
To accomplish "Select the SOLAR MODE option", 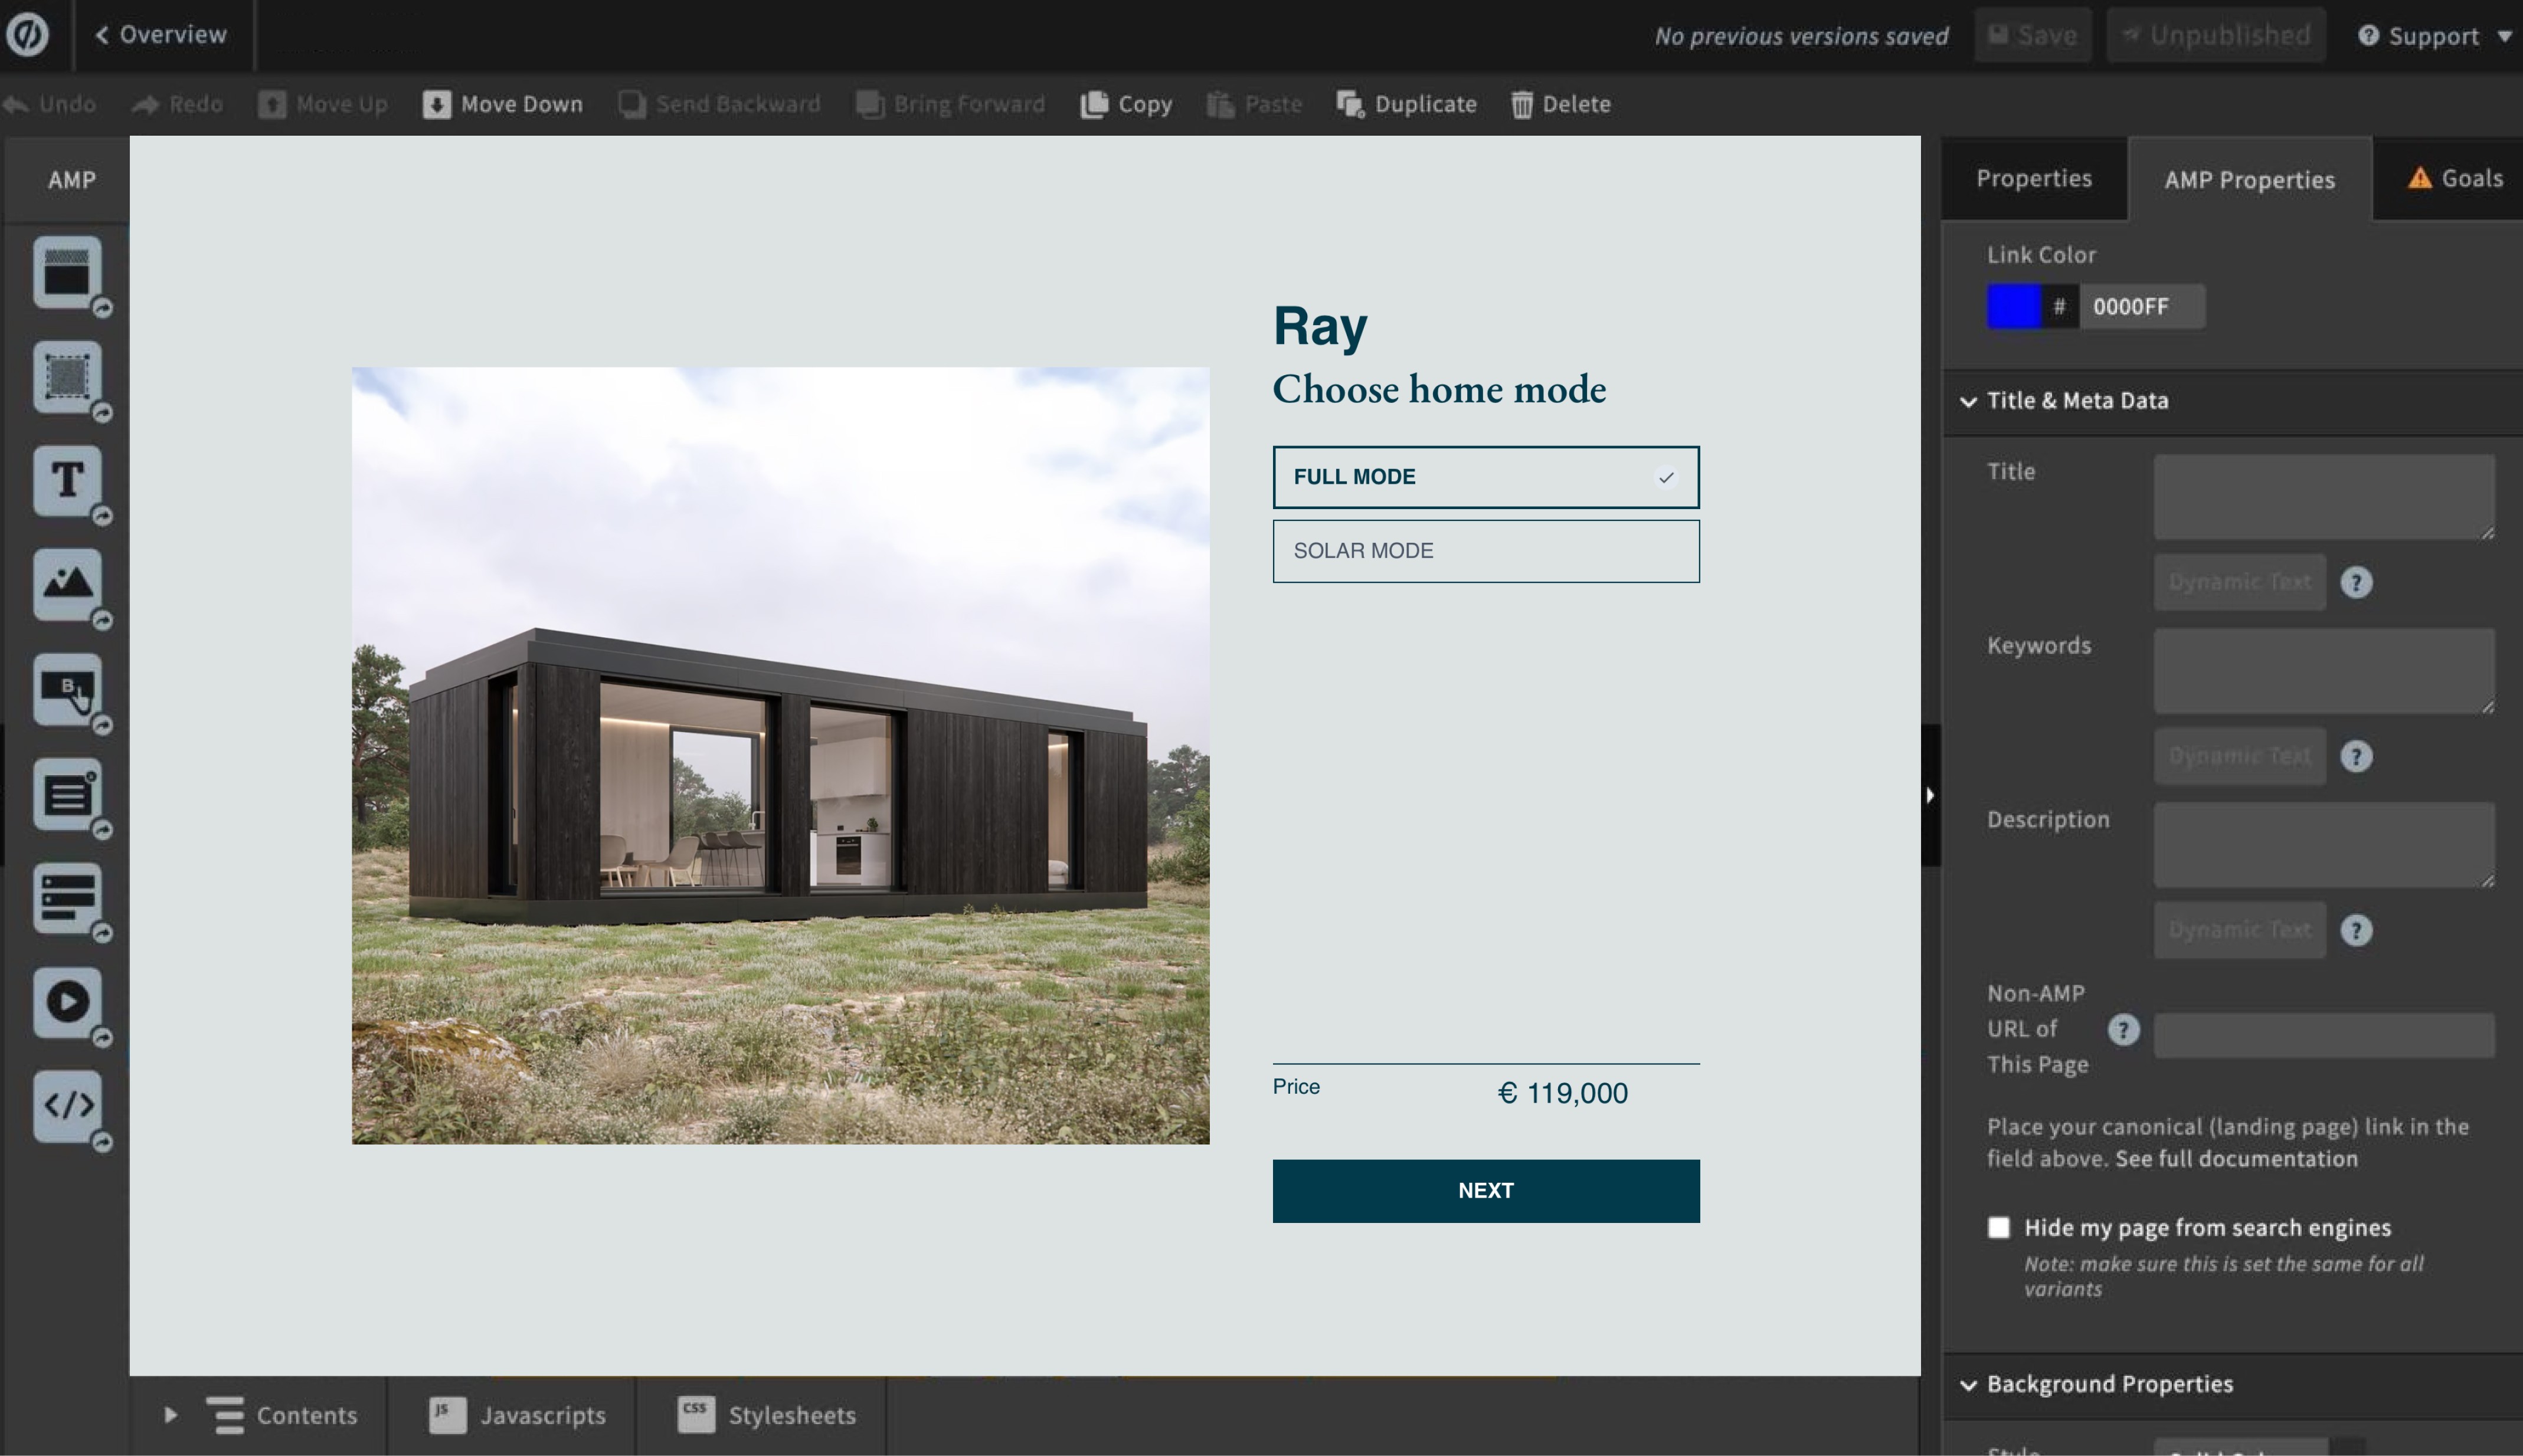I will coord(1485,550).
